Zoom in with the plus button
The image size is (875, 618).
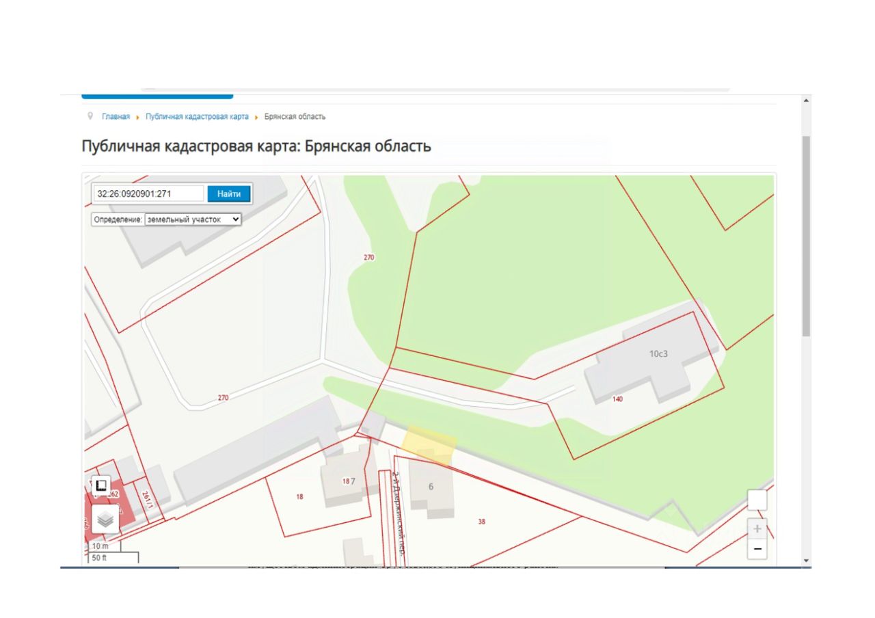(x=757, y=529)
